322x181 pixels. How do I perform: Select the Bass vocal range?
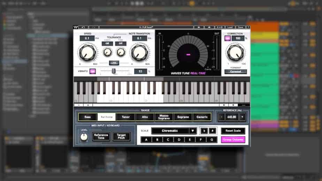tap(88, 117)
